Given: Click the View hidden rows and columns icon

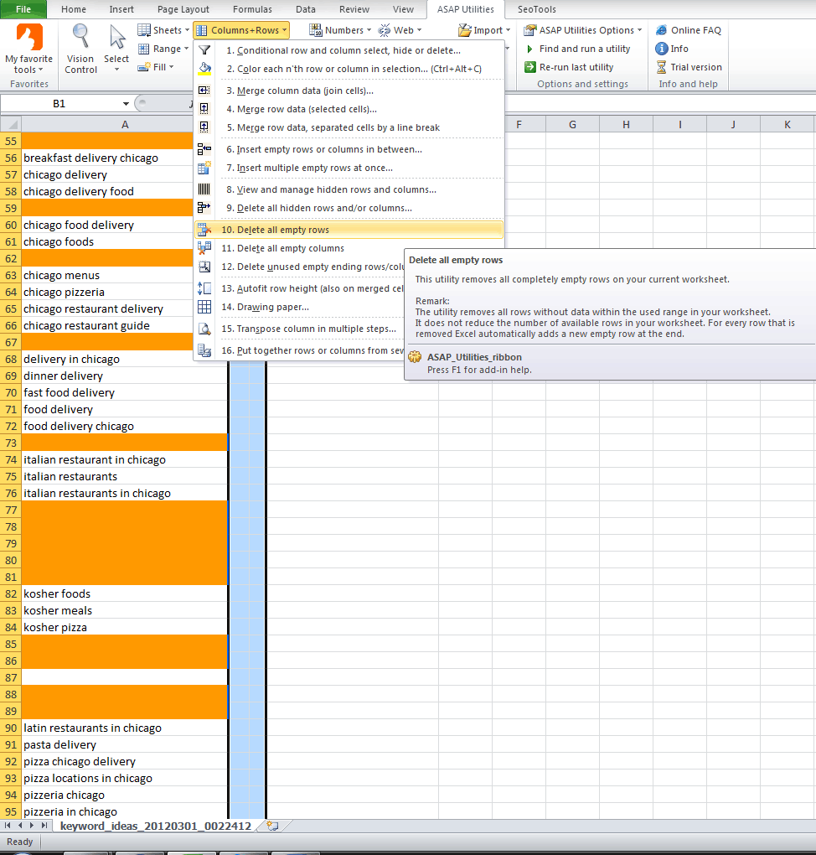Looking at the screenshot, I should coord(204,189).
